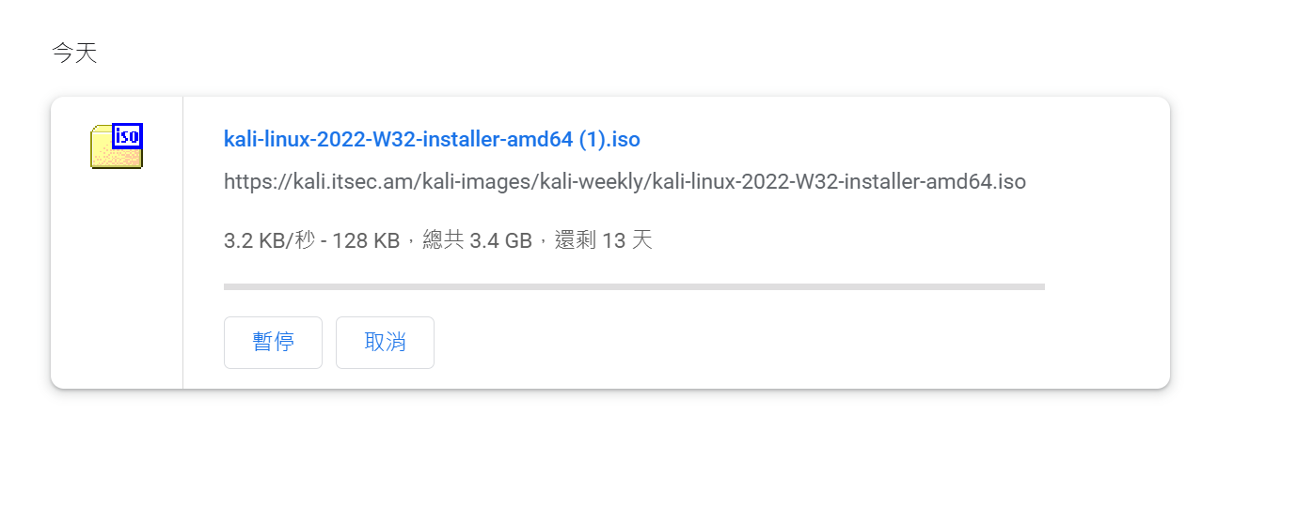
Task: Click the ISO file icon
Action: (117, 146)
